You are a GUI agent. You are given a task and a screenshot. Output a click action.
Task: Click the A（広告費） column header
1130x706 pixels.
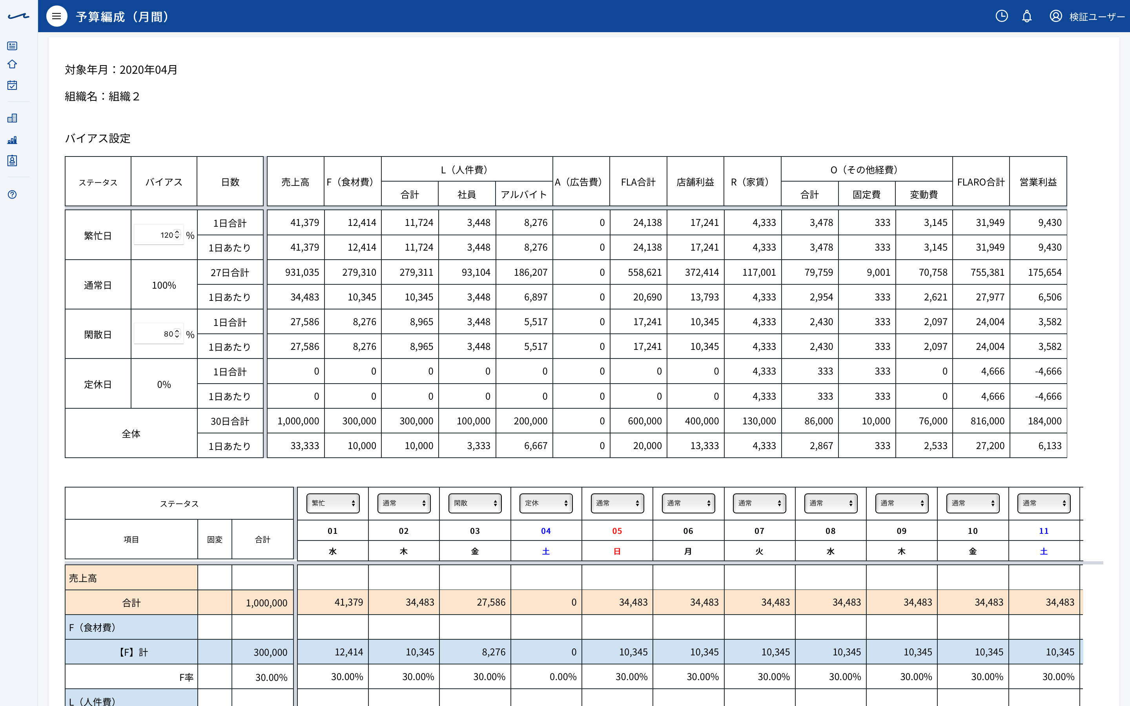pos(581,182)
